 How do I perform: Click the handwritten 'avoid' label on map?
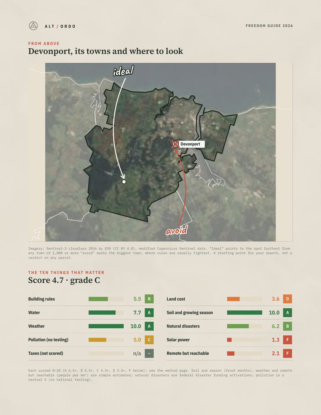point(177,230)
